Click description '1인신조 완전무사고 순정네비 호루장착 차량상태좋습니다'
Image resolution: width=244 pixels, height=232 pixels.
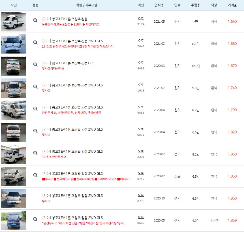point(78,46)
